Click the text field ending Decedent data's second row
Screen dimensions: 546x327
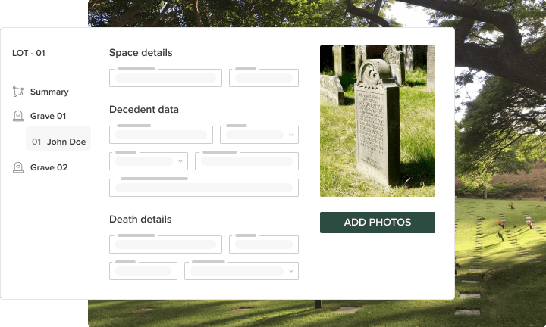point(246,161)
